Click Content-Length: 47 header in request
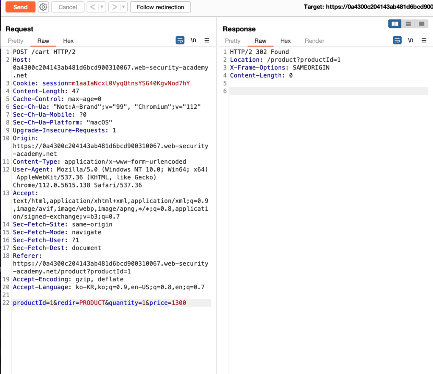 tap(46, 91)
